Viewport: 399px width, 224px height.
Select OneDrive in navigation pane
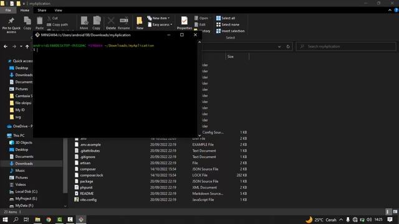(20, 126)
